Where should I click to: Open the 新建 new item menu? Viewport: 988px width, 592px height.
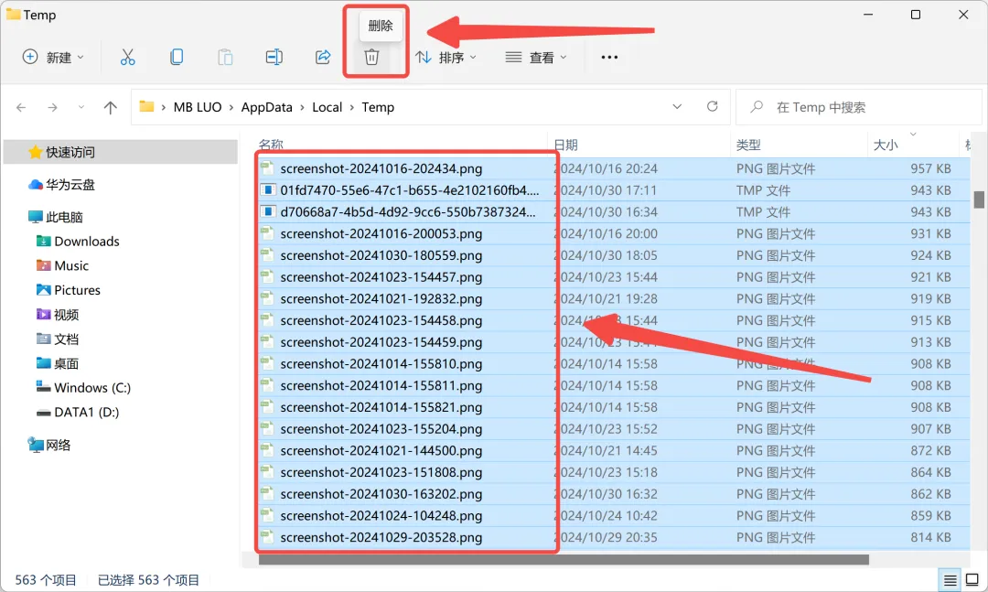click(53, 58)
